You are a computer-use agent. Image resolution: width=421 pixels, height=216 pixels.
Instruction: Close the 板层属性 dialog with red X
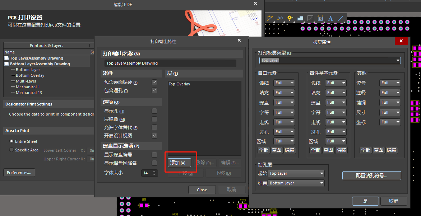[x=401, y=41]
